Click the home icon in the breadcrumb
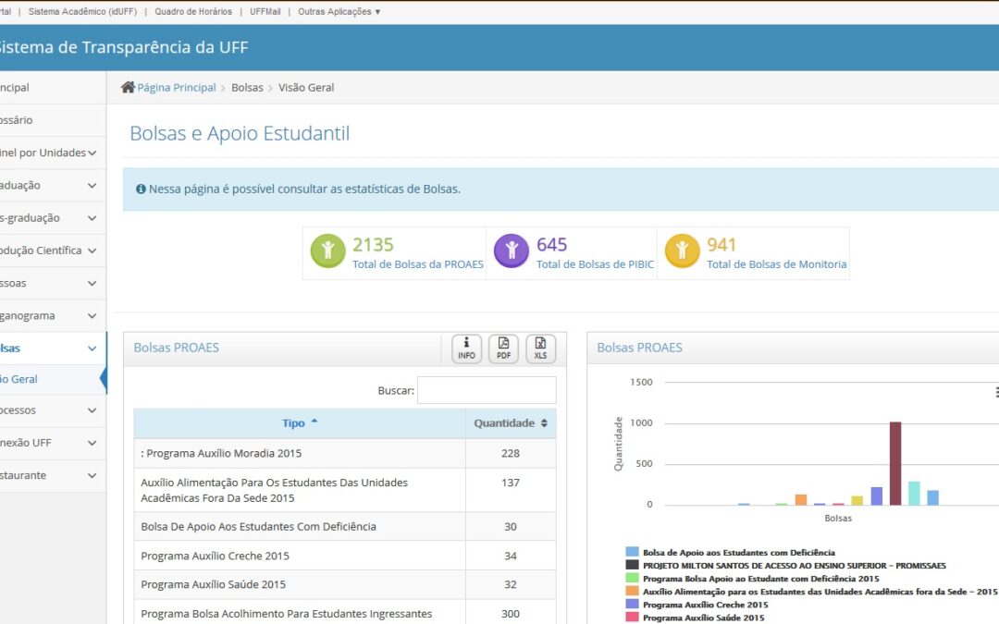 coord(128,87)
